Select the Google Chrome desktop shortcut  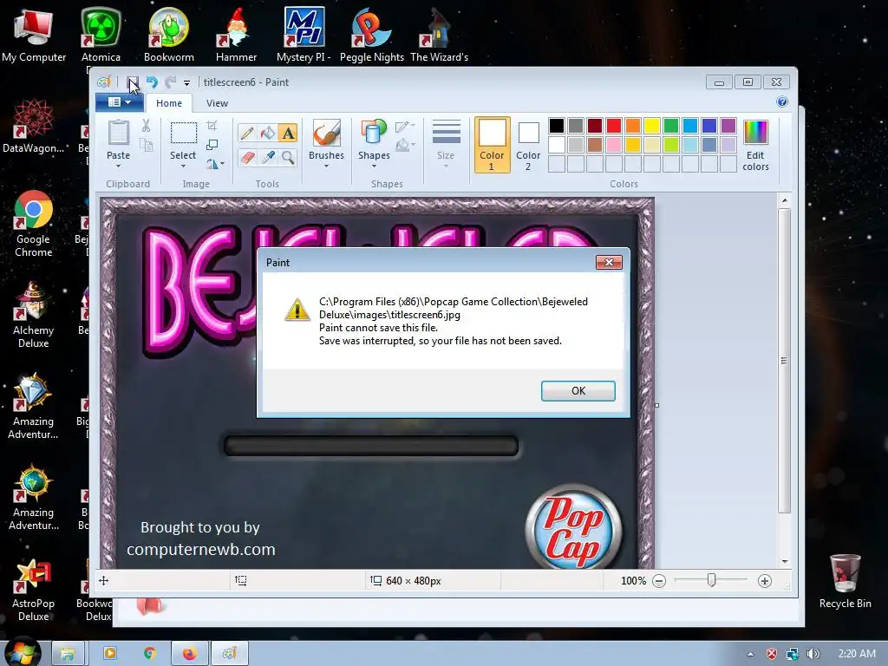[x=34, y=225]
